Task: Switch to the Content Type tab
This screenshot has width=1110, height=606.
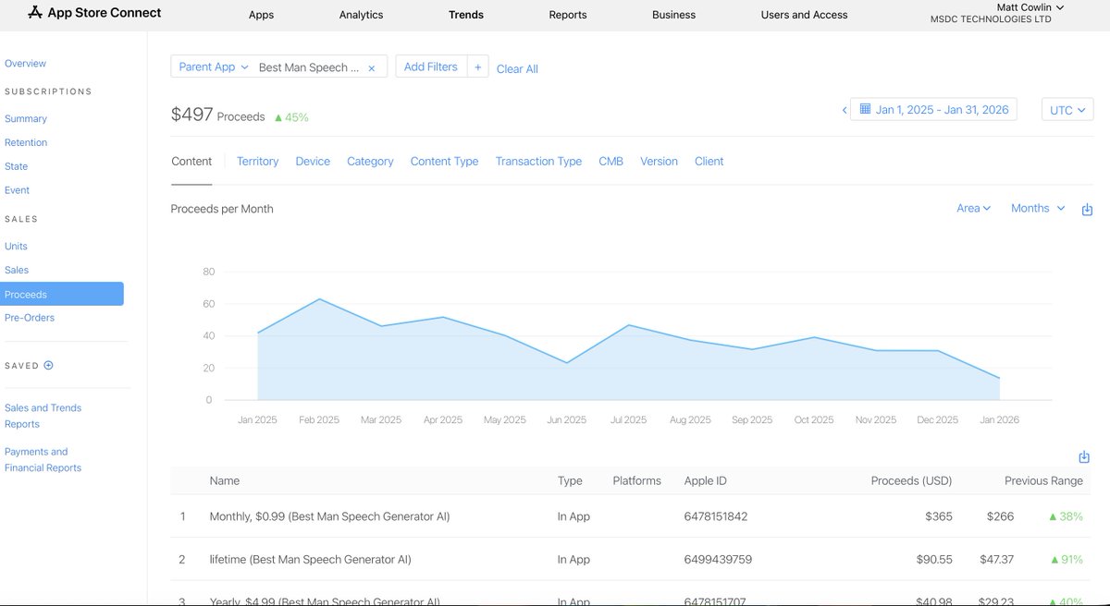Action: 444,161
